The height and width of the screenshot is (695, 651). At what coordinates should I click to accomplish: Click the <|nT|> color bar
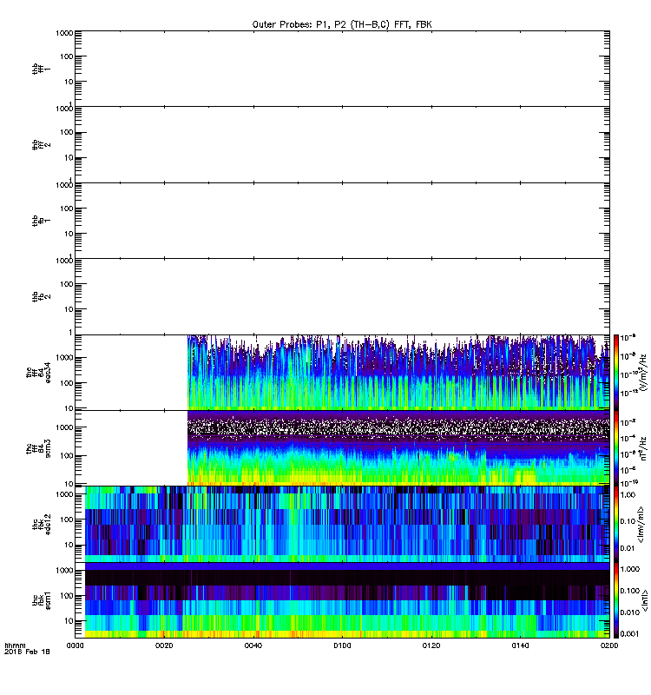coord(616,600)
